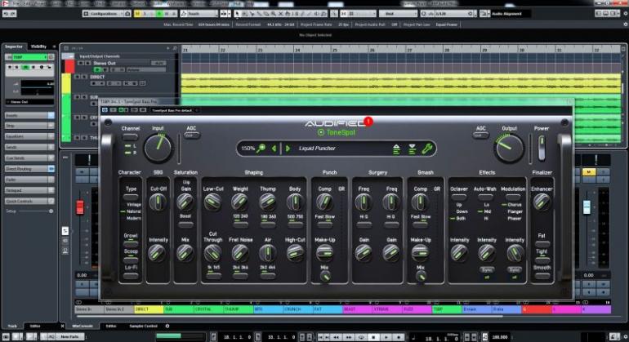
Task: Open the MixConsole tab in lower zone
Action: (x=83, y=326)
